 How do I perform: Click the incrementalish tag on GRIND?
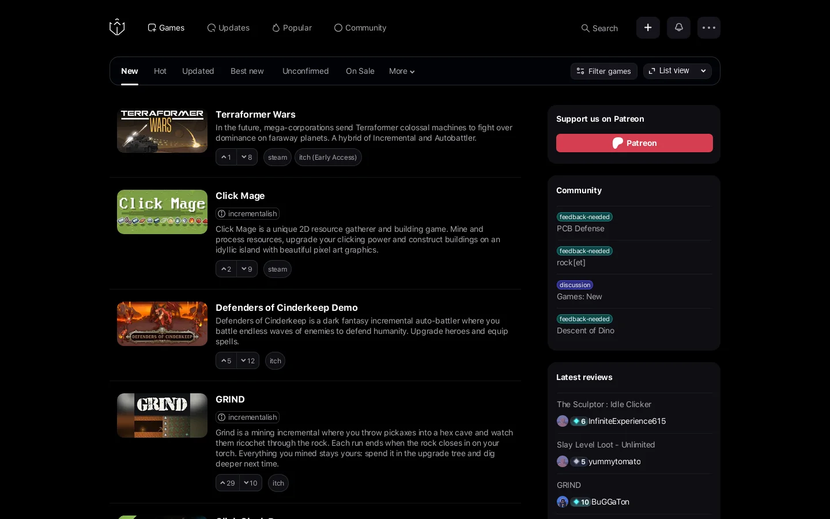[247, 417]
